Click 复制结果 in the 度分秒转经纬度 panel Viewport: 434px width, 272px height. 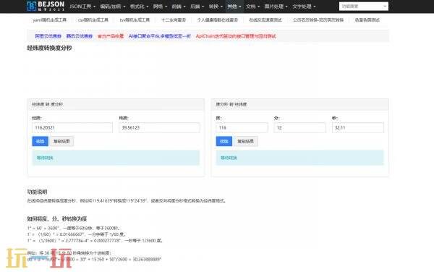(245, 141)
